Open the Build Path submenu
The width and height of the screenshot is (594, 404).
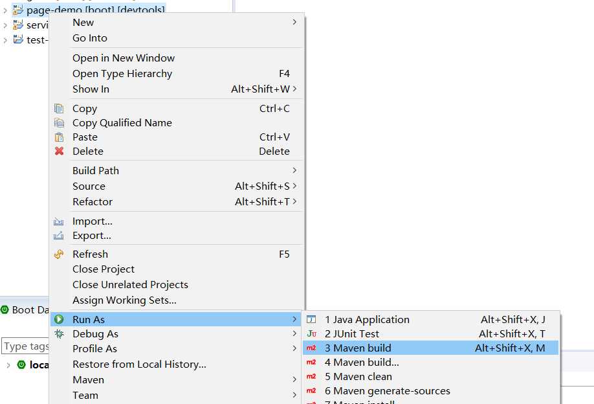tap(96, 171)
